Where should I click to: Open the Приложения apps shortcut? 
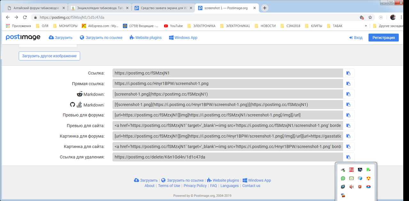pyautogui.click(x=19, y=26)
